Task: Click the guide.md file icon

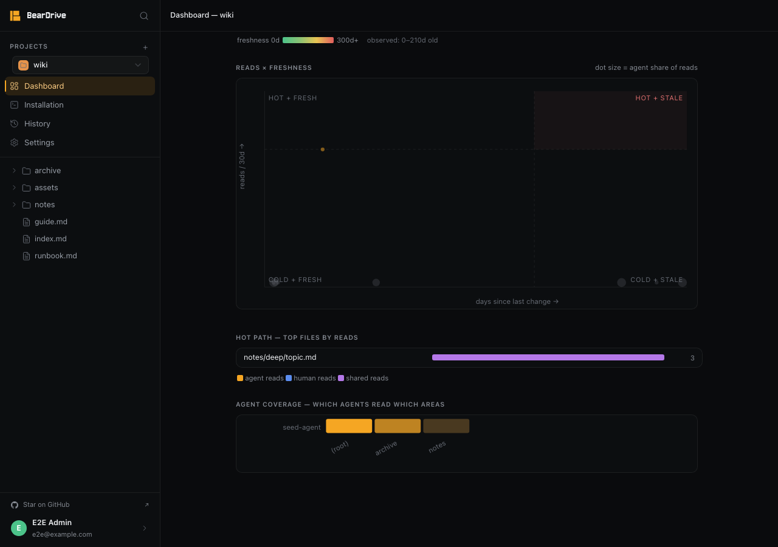Action: 26,222
